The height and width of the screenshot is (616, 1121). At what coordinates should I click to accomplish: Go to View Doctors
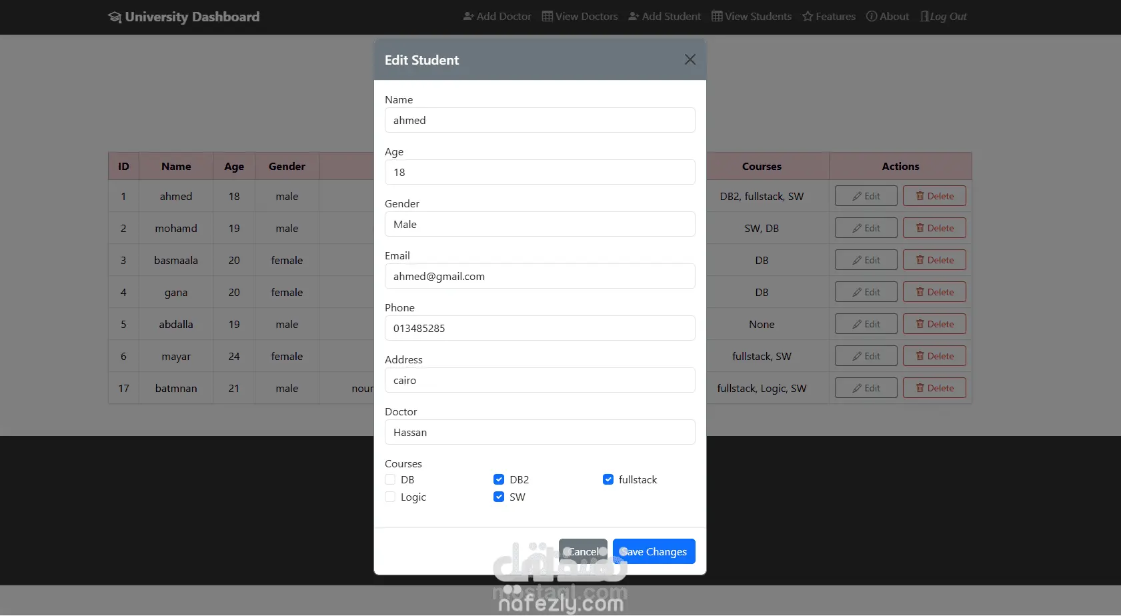[x=580, y=16]
